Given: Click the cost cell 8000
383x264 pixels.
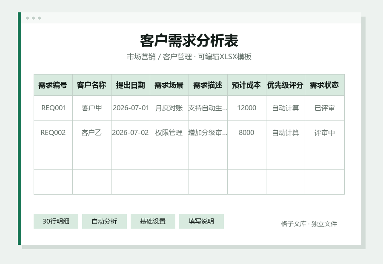Looking at the screenshot, I should (x=247, y=133).
